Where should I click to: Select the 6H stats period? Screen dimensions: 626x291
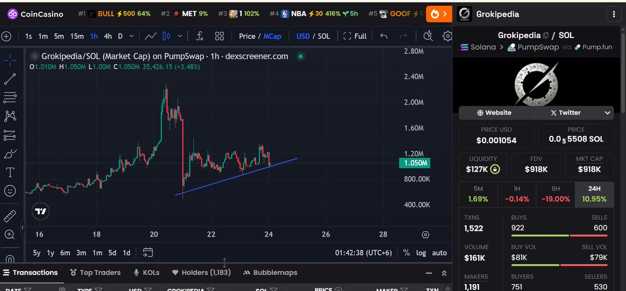click(x=555, y=194)
